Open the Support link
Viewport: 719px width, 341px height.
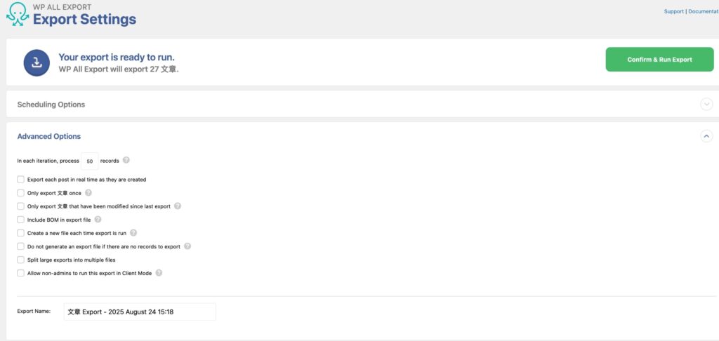(673, 11)
